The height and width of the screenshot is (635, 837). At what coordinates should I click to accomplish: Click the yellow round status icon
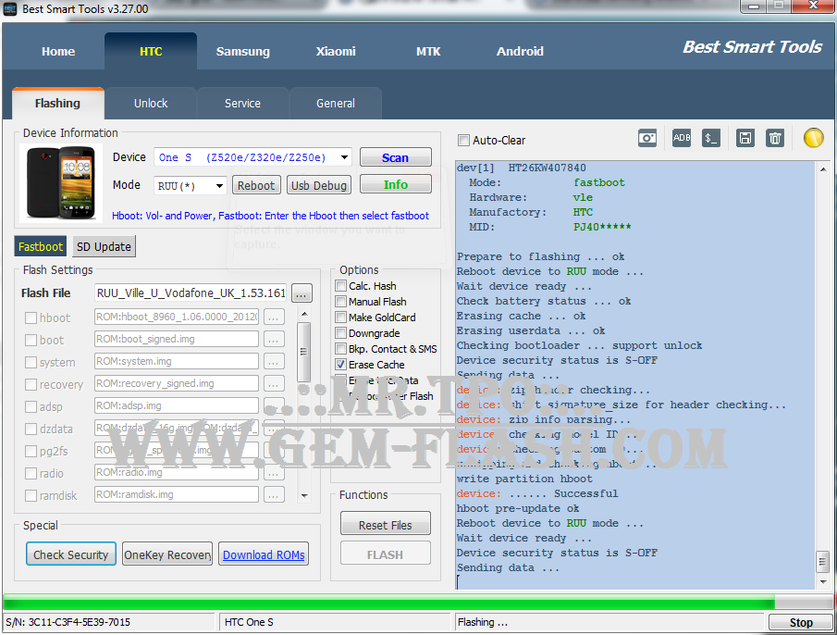814,138
